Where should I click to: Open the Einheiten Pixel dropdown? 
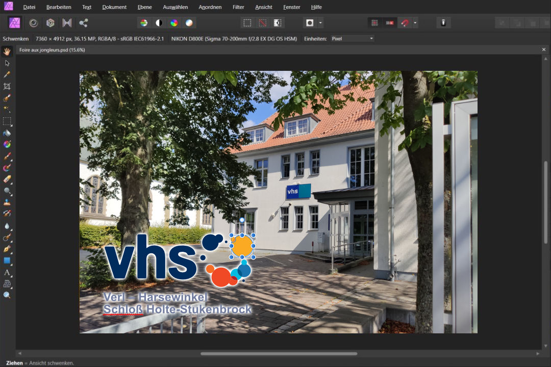click(352, 39)
